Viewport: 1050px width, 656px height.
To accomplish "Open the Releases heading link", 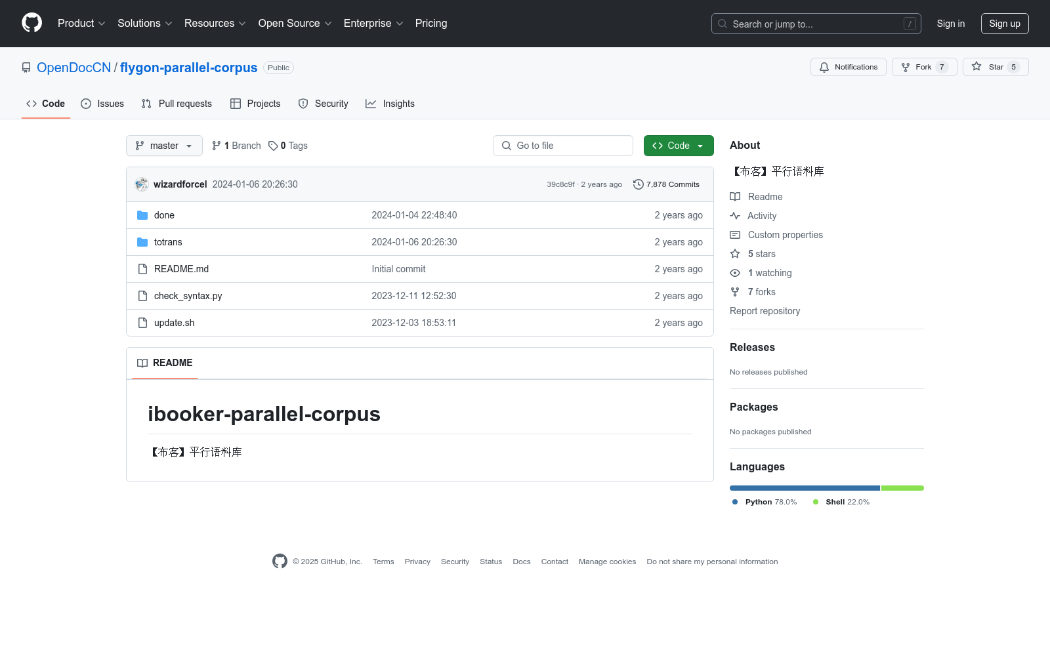I will point(752,348).
